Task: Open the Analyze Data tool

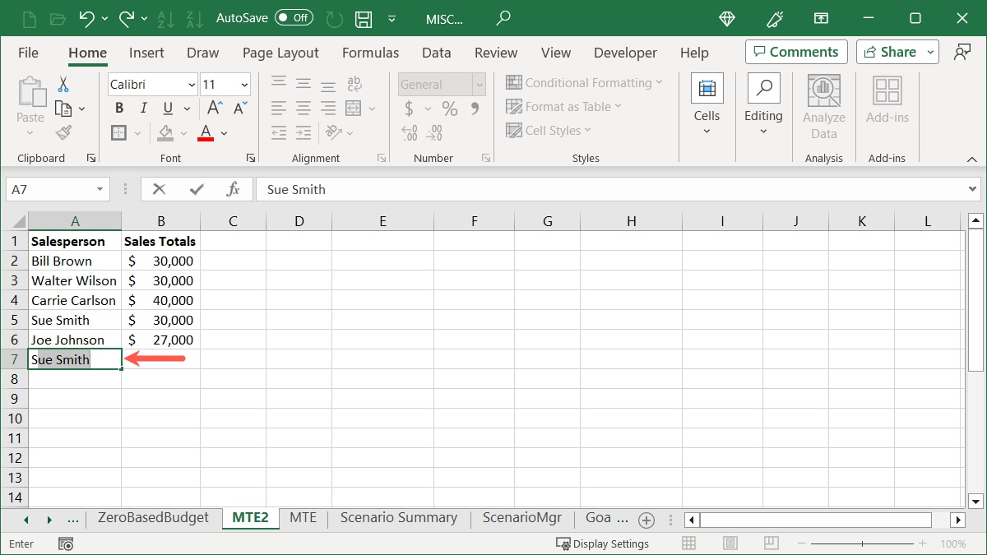Action: [x=823, y=103]
